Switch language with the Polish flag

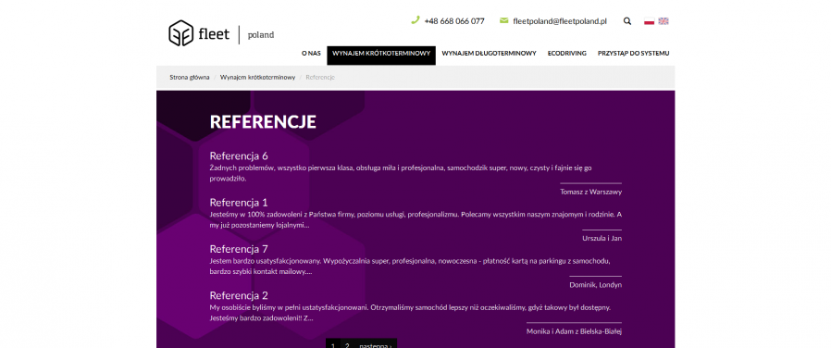650,21
